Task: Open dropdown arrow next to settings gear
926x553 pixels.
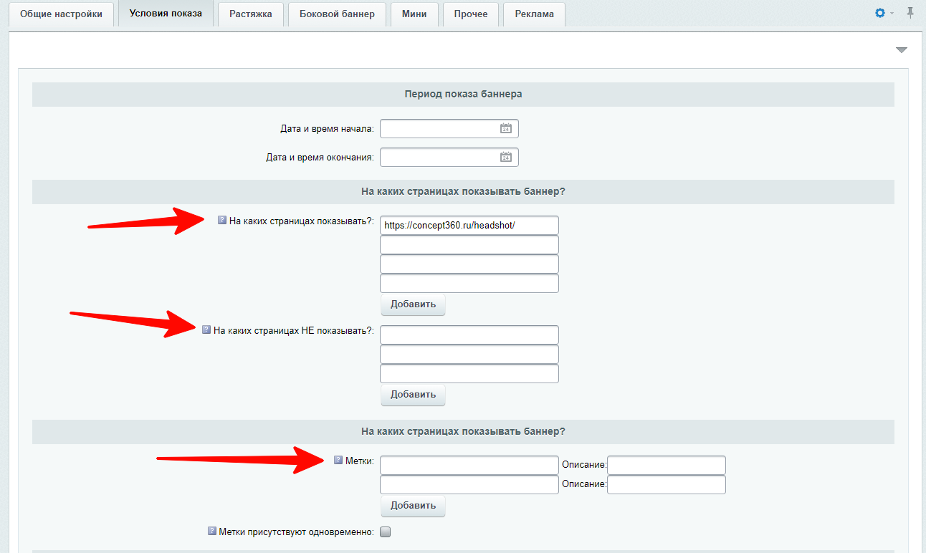Action: 892,14
